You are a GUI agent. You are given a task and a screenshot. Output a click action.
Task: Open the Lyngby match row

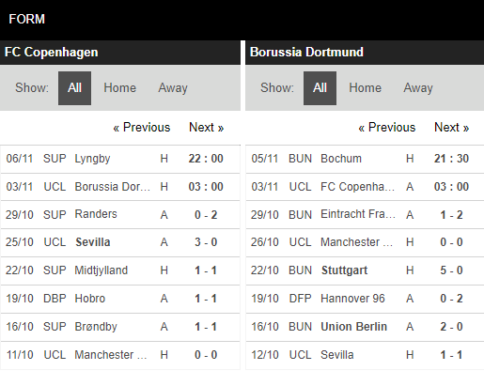click(120, 159)
